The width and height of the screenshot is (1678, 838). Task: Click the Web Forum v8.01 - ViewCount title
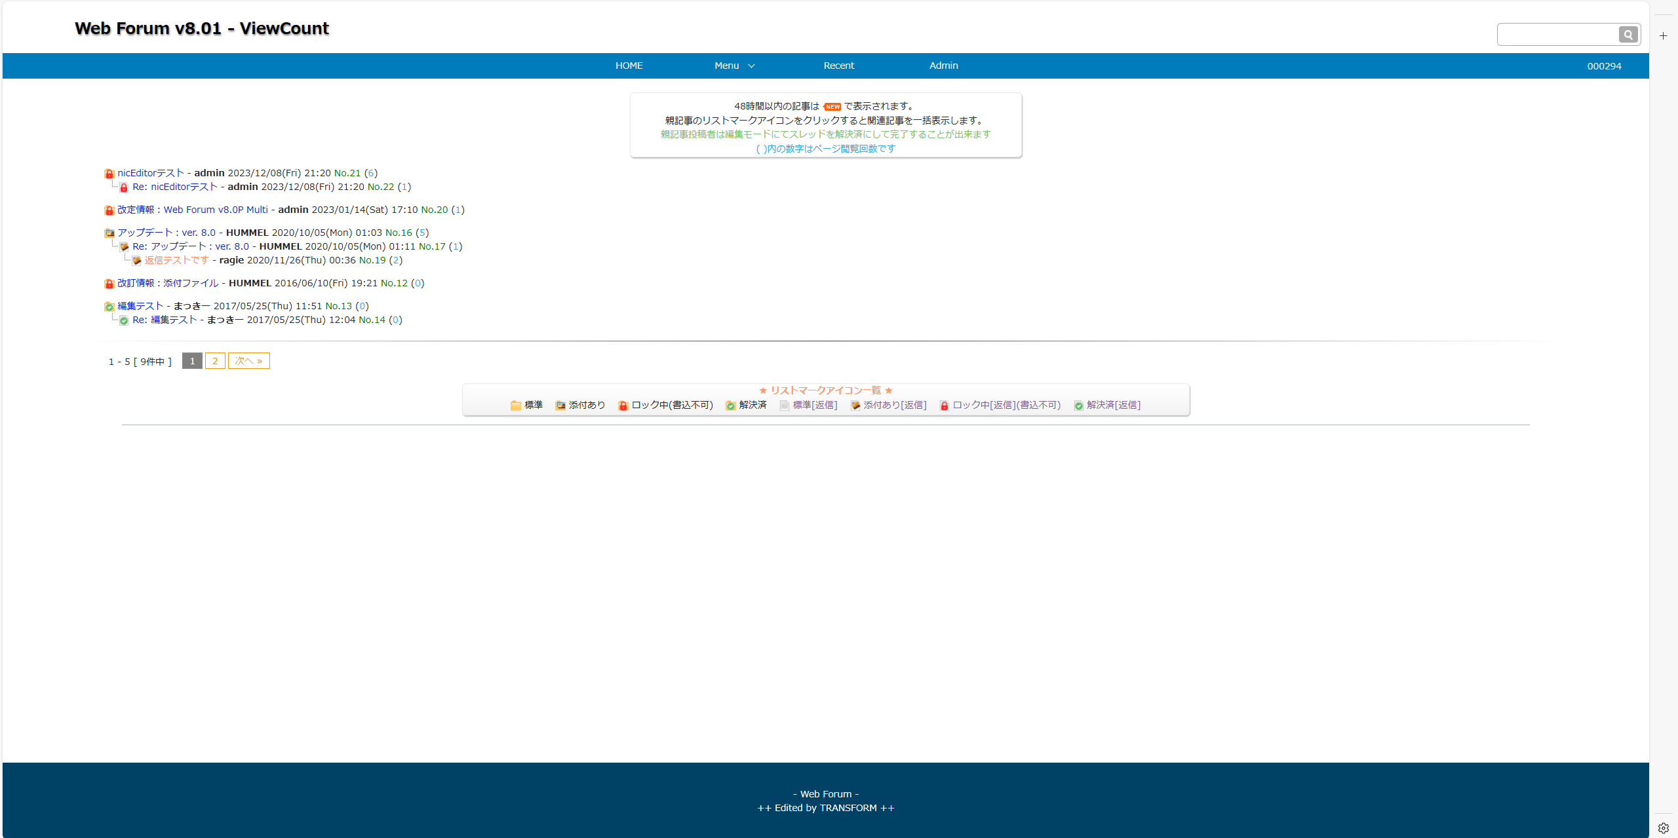202,28
